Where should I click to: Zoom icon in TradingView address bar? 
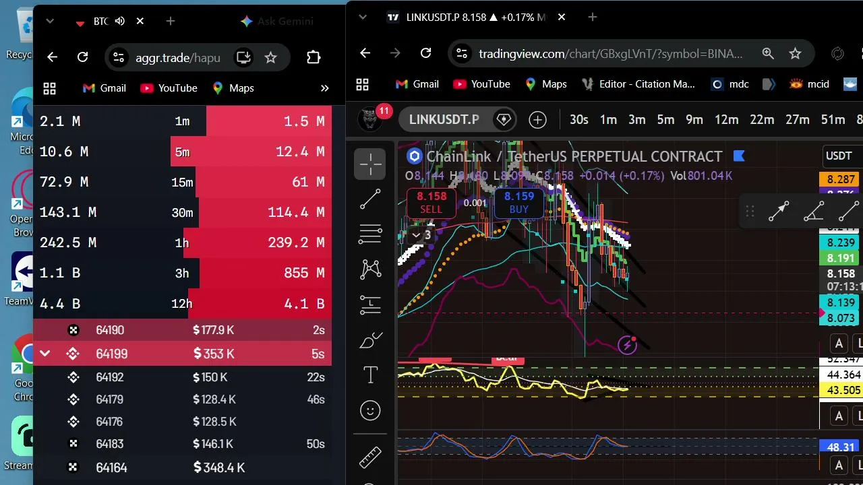click(x=768, y=53)
